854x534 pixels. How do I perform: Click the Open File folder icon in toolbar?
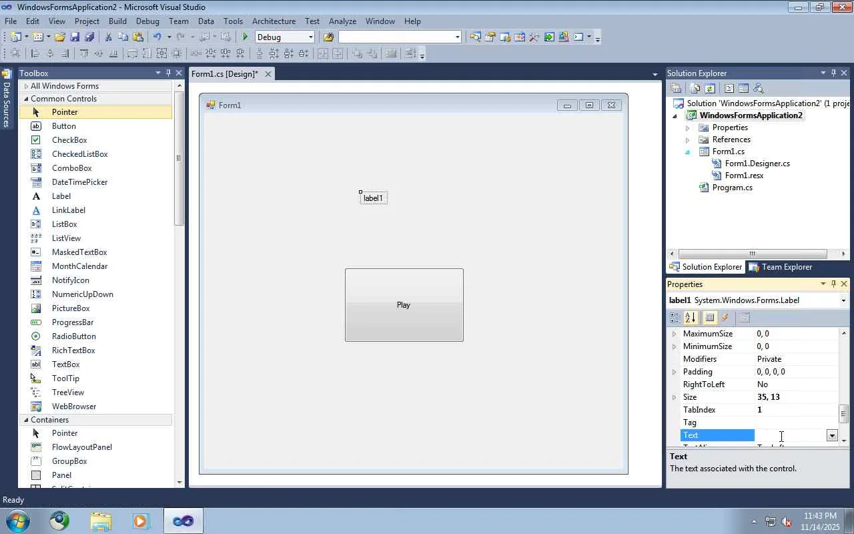click(60, 37)
